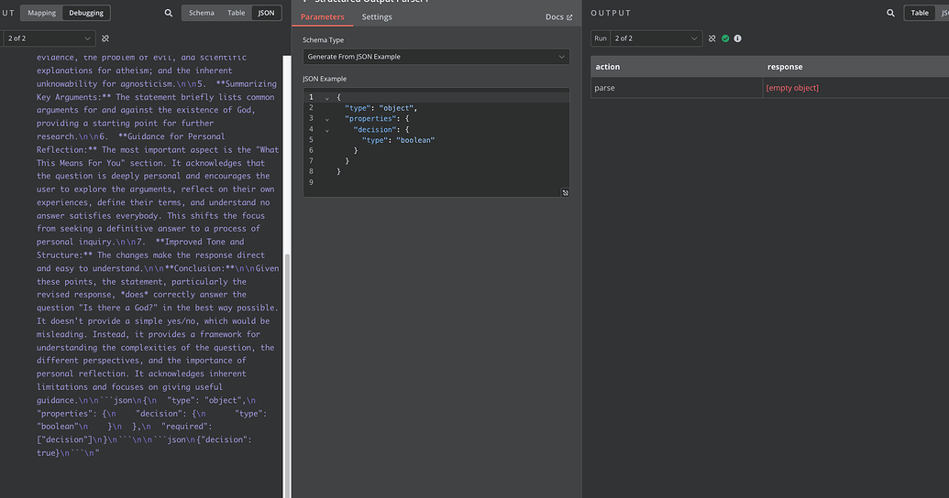Expand the JSON Example editor to full size
This screenshot has width=949, height=498.
pos(565,192)
